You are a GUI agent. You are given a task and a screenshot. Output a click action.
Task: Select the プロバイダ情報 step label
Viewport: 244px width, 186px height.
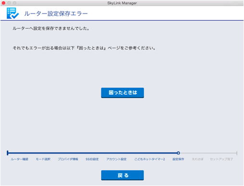click(x=68, y=159)
